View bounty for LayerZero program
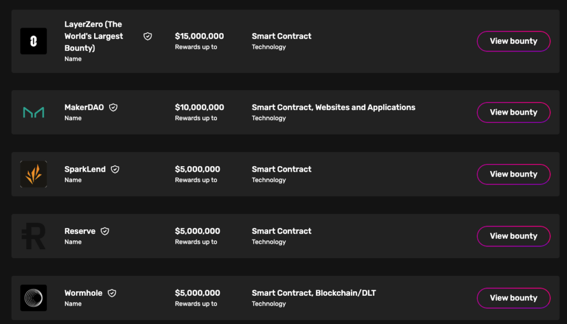Viewport: 567px width, 324px height. click(x=513, y=41)
